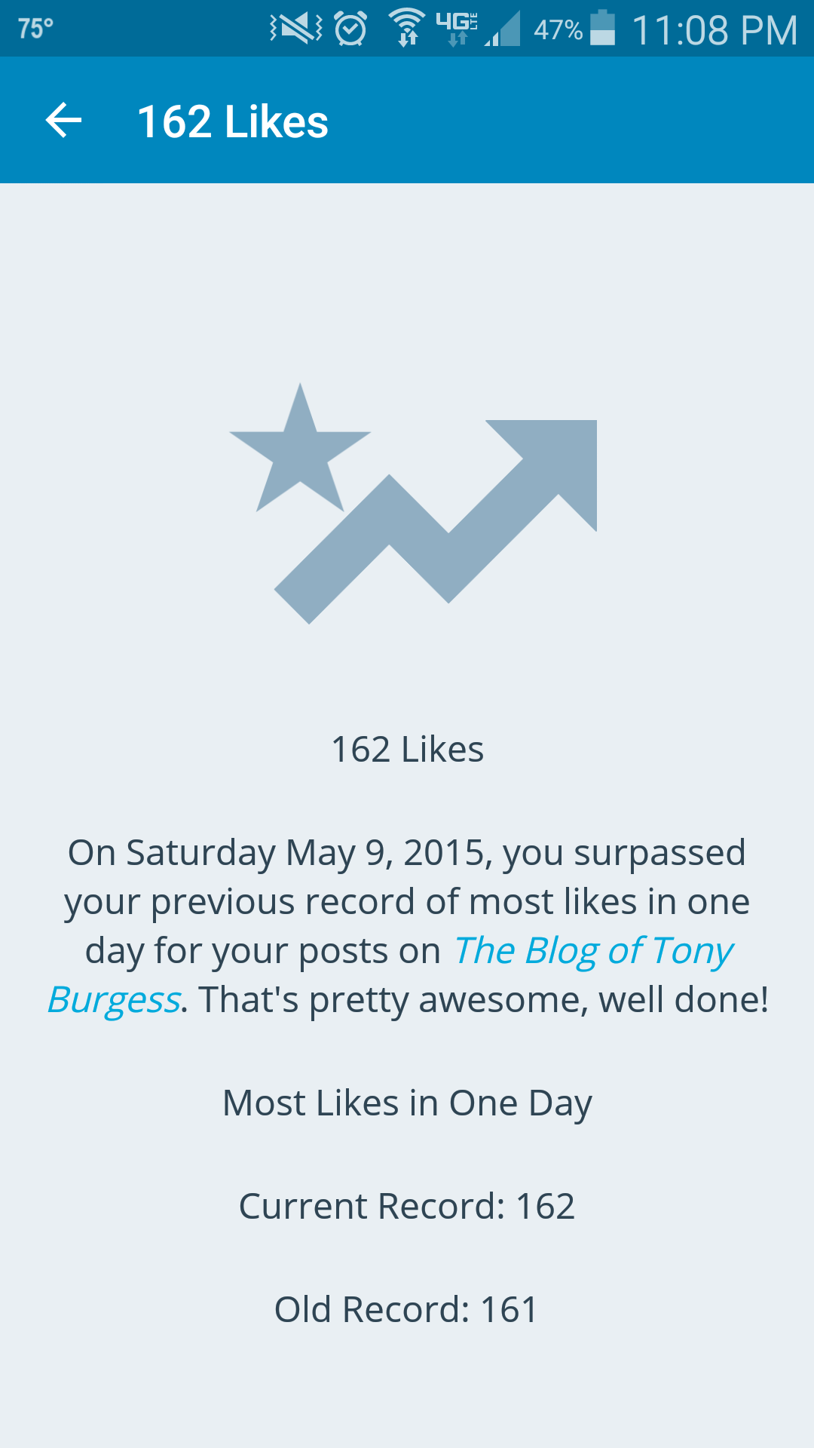The height and width of the screenshot is (1448, 814).
Task: Click the "162 Likes" text below the graphic
Action: (407, 750)
